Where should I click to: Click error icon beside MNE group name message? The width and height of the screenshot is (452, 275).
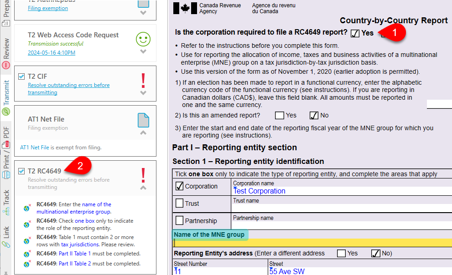pyautogui.click(x=27, y=208)
